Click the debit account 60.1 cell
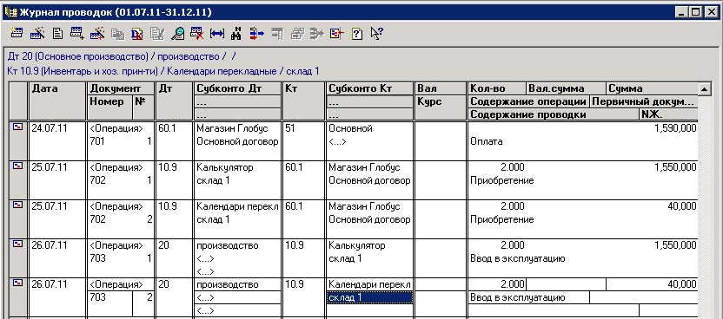This screenshot has height=319, width=723. point(174,141)
